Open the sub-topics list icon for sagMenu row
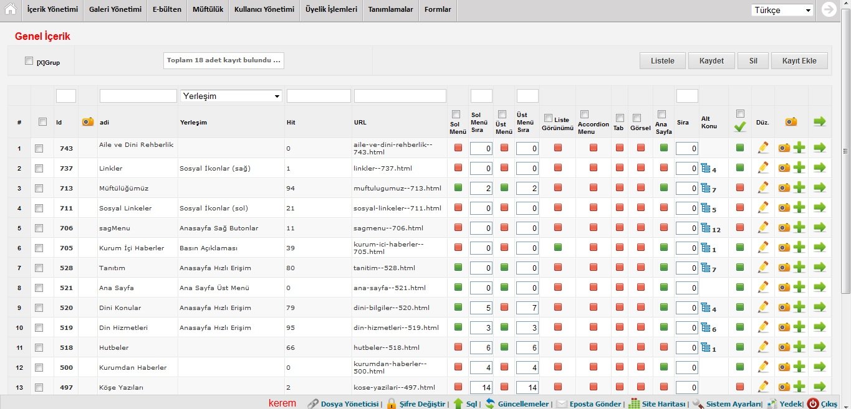 705,228
